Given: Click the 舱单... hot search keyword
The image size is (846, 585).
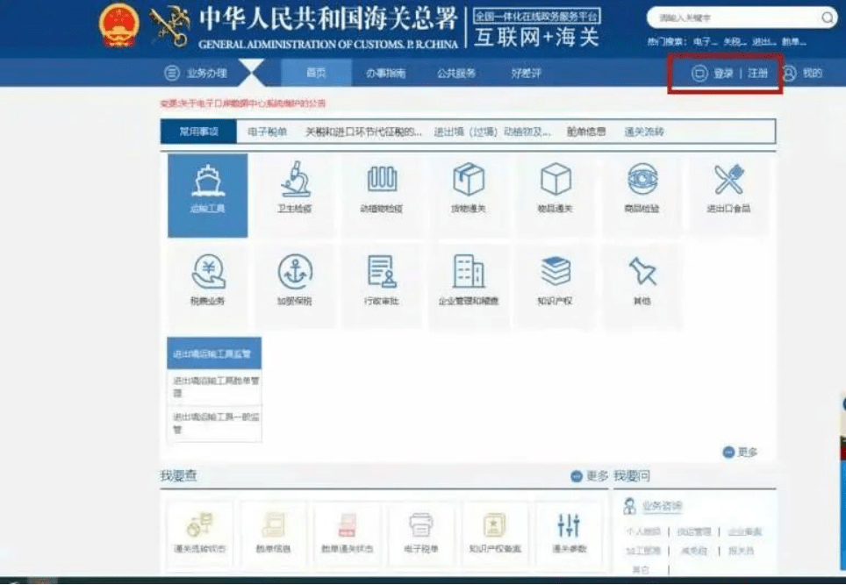Looking at the screenshot, I should 794,41.
